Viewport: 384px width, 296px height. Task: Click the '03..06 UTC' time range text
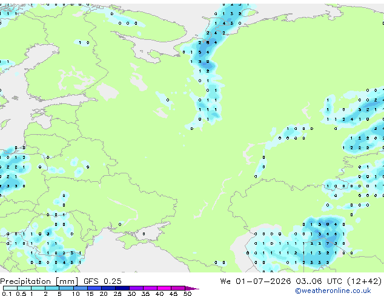pyautogui.click(x=319, y=282)
